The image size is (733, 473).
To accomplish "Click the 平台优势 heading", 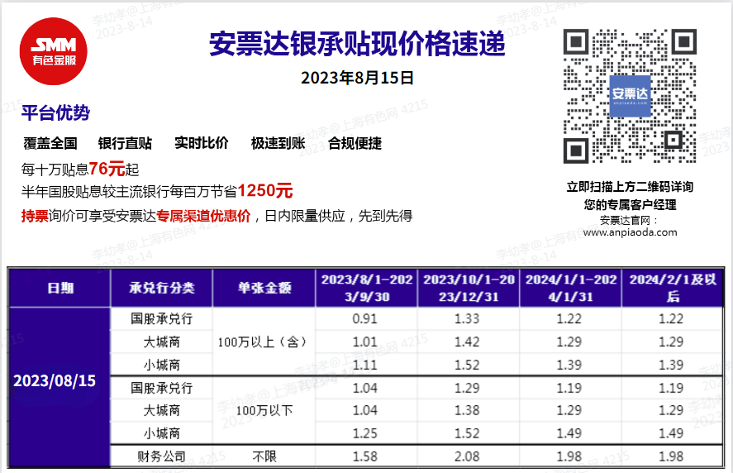I will tap(55, 112).
